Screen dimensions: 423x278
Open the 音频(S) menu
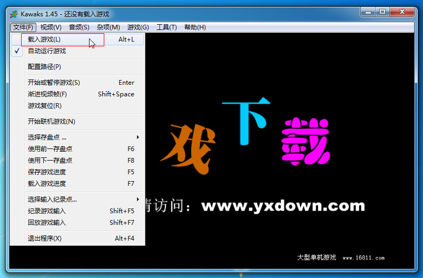(x=79, y=27)
